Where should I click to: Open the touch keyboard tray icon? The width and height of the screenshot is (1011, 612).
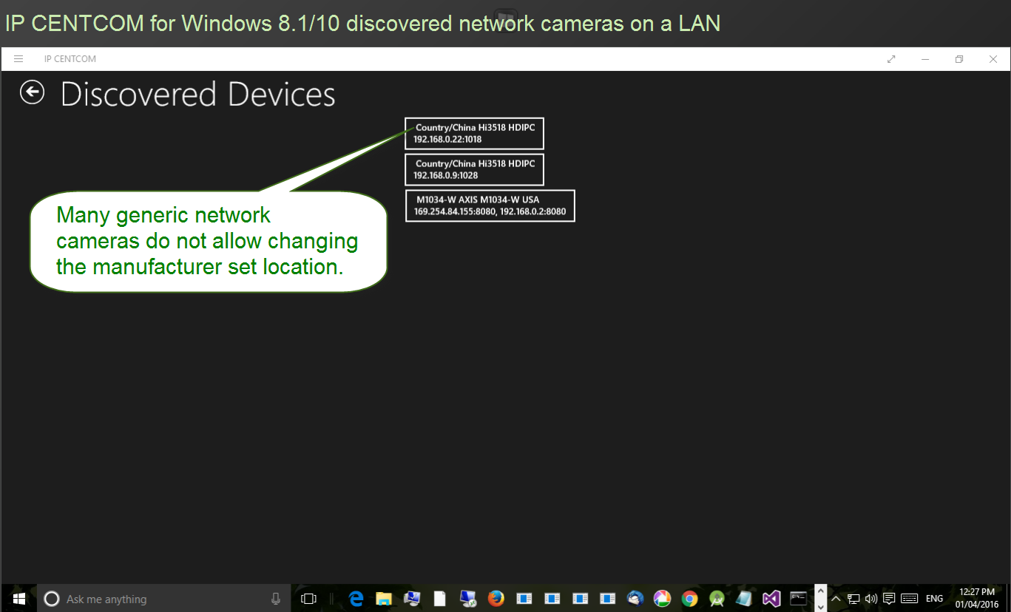[910, 599]
